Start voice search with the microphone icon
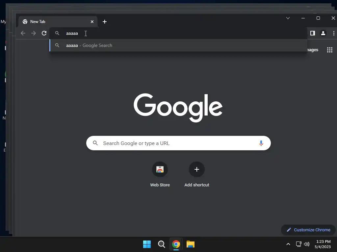Image resolution: width=337 pixels, height=252 pixels. tap(261, 143)
